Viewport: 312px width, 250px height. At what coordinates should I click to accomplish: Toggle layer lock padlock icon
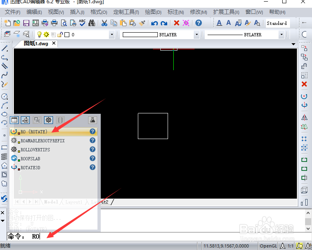click(x=60, y=34)
